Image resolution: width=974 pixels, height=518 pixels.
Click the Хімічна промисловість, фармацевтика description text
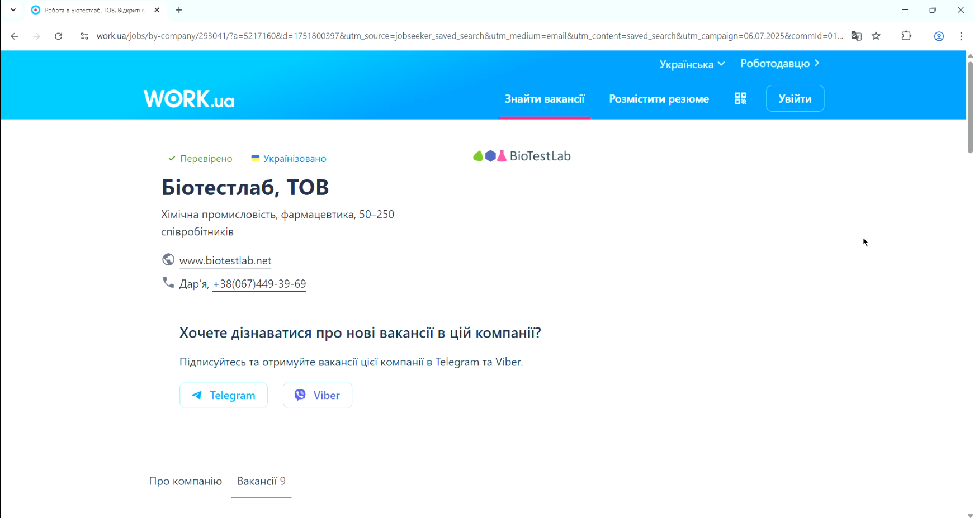click(278, 223)
